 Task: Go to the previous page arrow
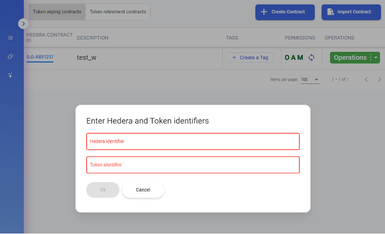366,79
